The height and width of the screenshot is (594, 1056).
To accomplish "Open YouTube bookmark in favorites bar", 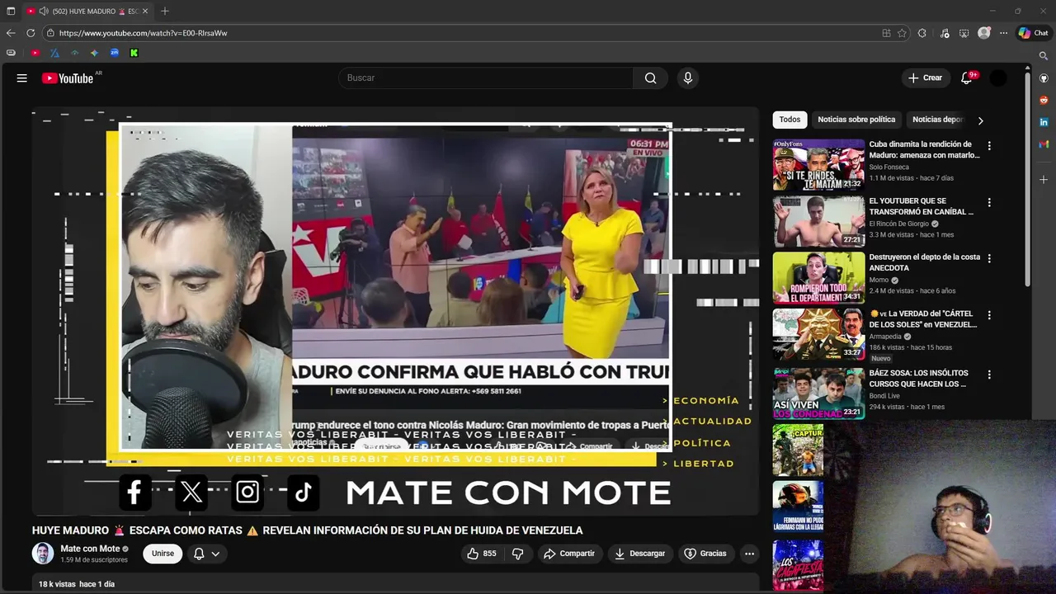I will [35, 53].
